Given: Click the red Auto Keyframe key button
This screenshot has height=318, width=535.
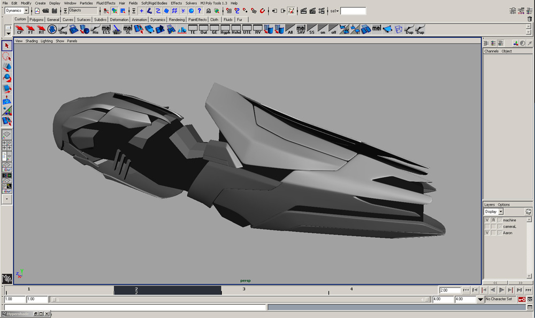Looking at the screenshot, I should 522,299.
